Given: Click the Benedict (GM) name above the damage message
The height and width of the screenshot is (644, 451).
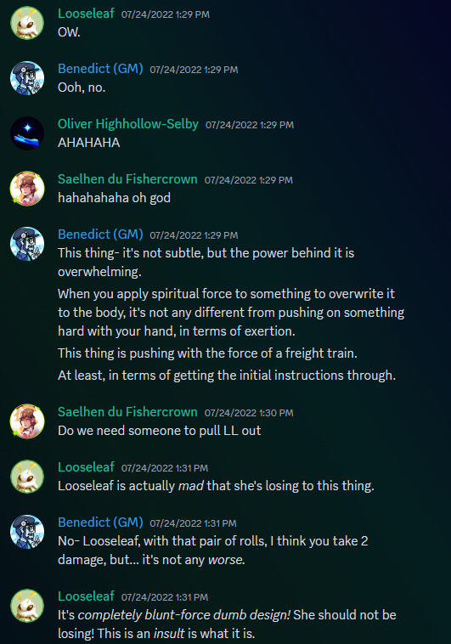Looking at the screenshot, I should click(x=100, y=522).
